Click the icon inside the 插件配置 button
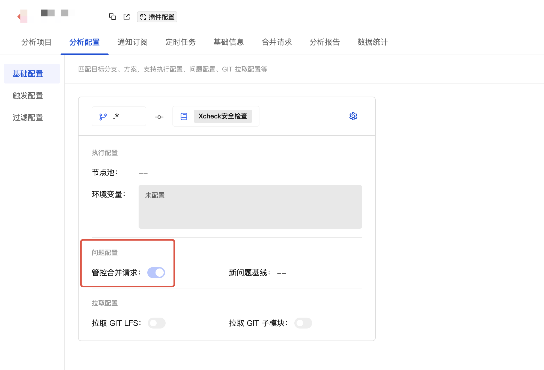Image resolution: width=544 pixels, height=370 pixels. (x=143, y=17)
